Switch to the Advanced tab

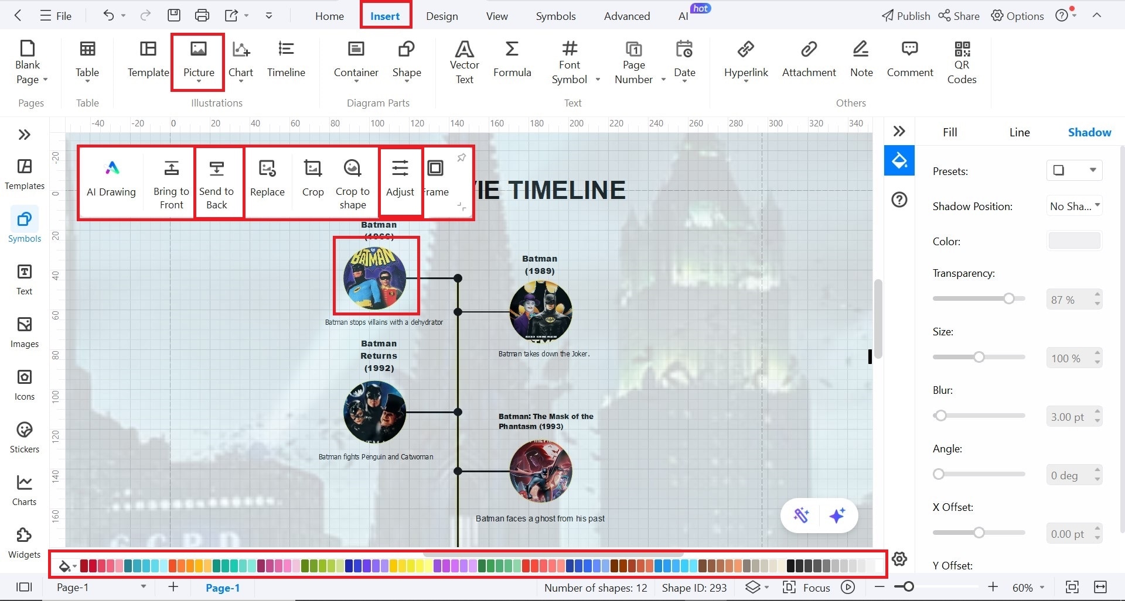pyautogui.click(x=627, y=16)
